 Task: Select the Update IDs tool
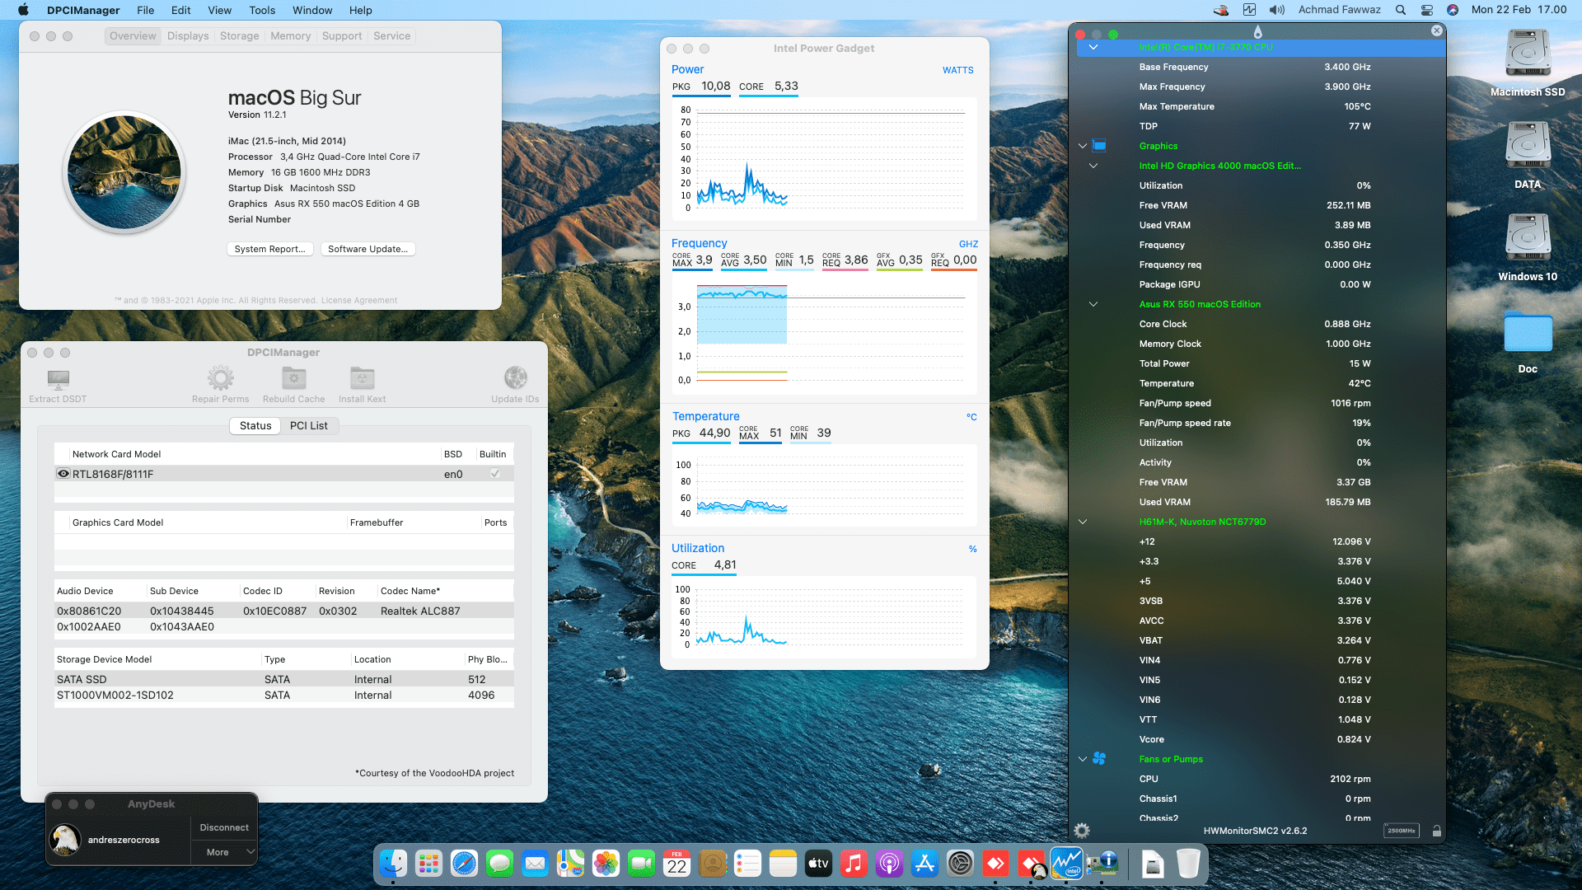coord(516,382)
